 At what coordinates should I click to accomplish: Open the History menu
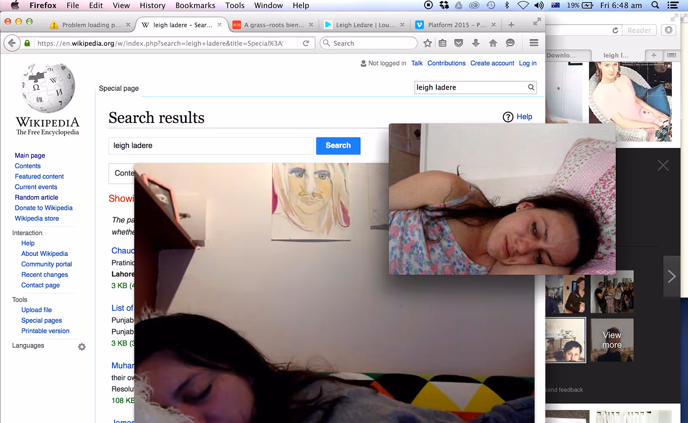click(x=152, y=5)
